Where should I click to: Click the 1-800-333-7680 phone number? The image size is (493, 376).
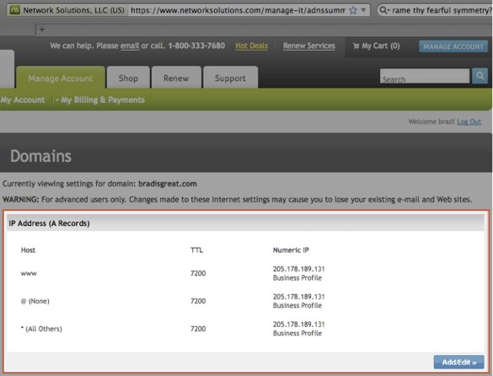tap(196, 46)
